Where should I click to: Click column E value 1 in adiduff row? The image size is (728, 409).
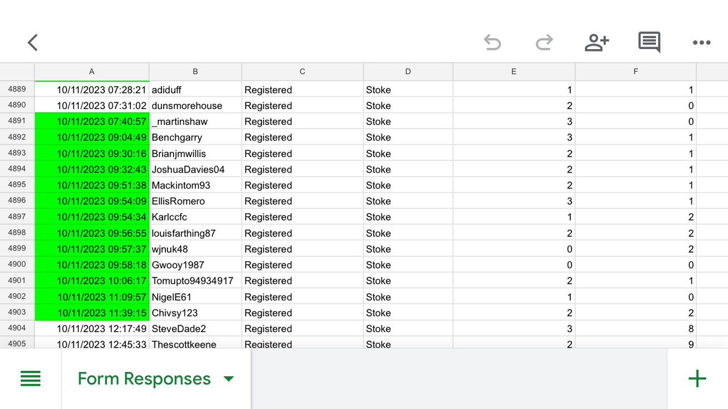pyautogui.click(x=514, y=90)
